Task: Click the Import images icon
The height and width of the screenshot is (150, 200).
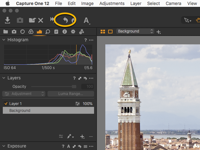Action: pos(7,20)
